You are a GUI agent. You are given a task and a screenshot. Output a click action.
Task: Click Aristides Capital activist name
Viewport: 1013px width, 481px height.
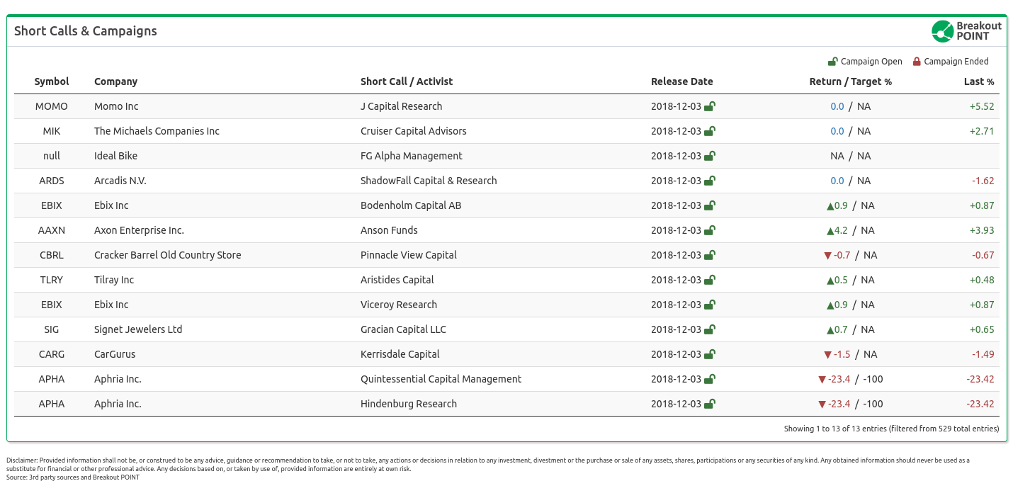pos(397,280)
